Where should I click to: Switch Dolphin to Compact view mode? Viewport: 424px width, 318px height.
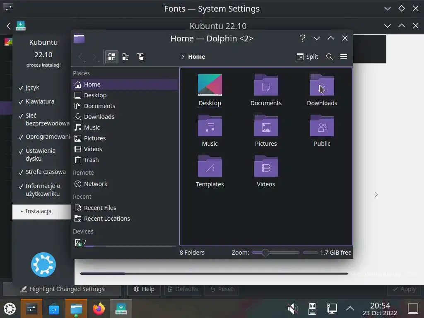click(126, 56)
